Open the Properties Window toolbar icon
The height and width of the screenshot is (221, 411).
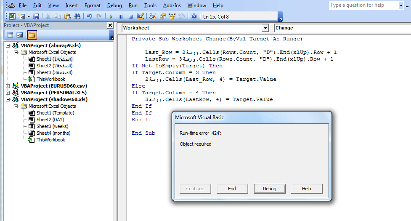click(162, 16)
